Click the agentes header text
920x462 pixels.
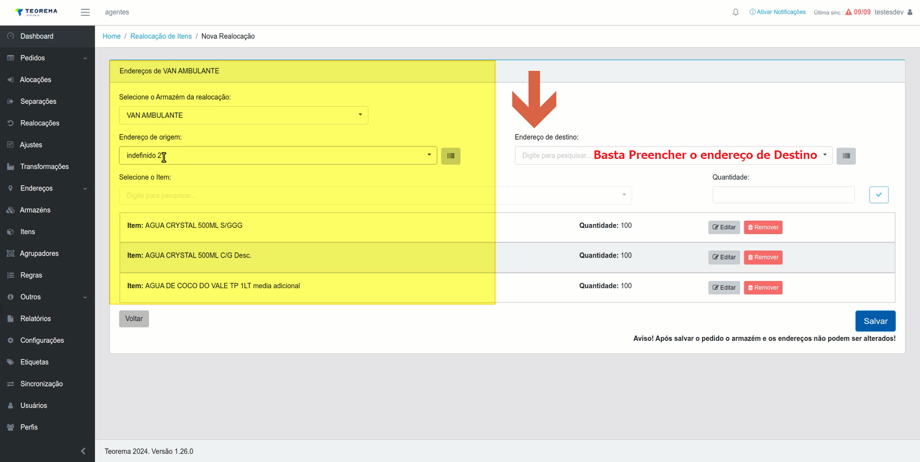(117, 12)
